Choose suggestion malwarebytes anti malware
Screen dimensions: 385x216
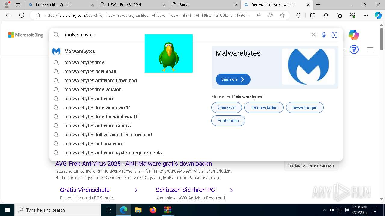(x=94, y=143)
